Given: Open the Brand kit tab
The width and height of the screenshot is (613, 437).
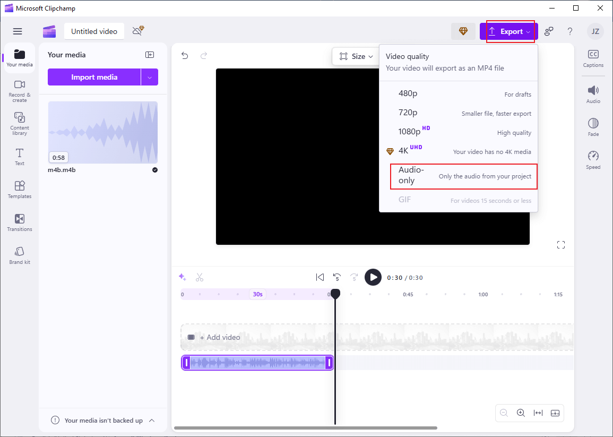Looking at the screenshot, I should [20, 255].
